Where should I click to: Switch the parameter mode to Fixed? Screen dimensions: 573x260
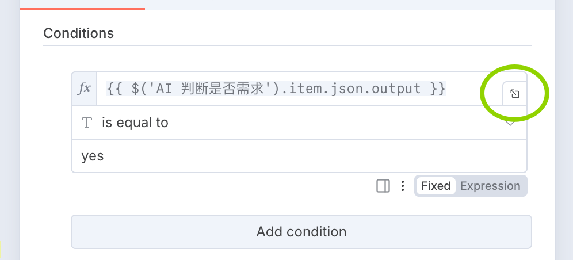pos(436,186)
